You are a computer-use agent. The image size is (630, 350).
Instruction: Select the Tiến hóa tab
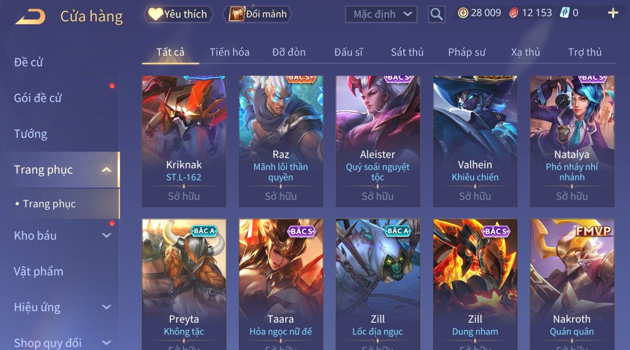(229, 52)
